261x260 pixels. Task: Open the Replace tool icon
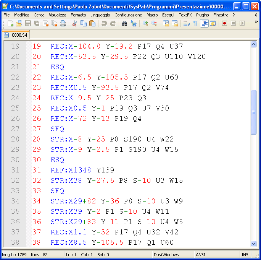pyautogui.click(x=134, y=23)
